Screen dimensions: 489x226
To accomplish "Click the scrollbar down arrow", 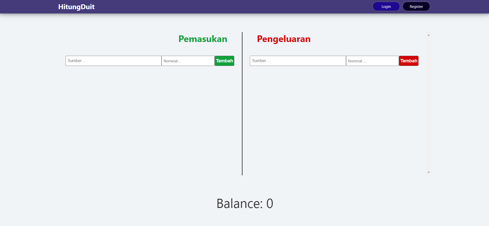I will (429, 173).
